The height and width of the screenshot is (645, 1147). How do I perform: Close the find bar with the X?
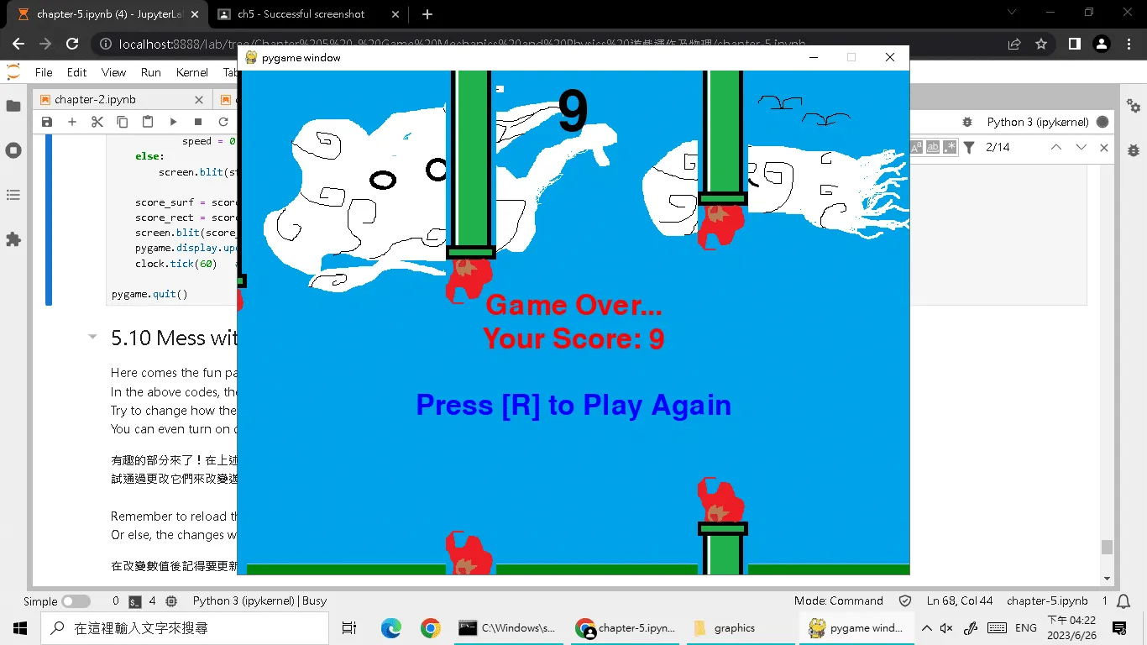(1104, 147)
